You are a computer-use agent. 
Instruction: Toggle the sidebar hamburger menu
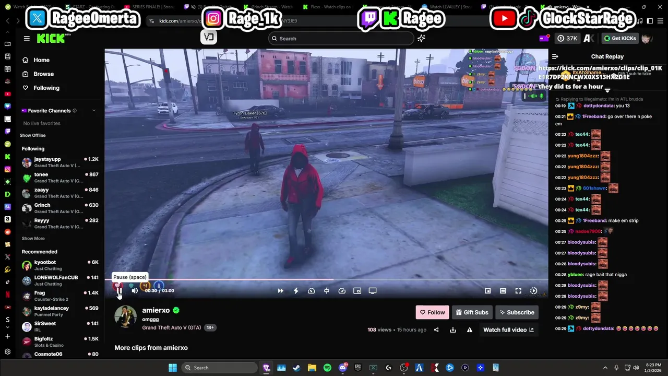[27, 38]
